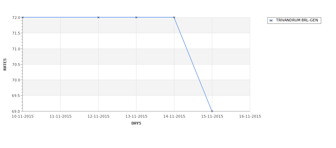Click the RATES axis title
Image resolution: width=336 pixels, height=148 pixels.
pyautogui.click(x=5, y=65)
